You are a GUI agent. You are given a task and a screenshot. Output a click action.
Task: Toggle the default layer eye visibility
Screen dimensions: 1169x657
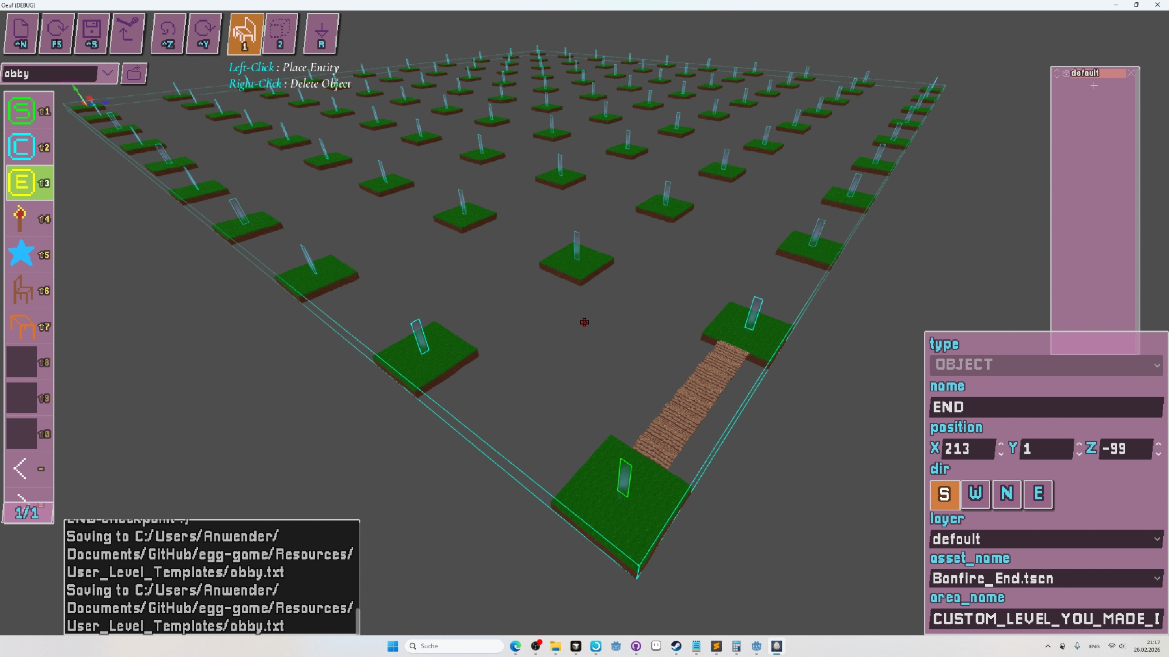[x=1066, y=73]
